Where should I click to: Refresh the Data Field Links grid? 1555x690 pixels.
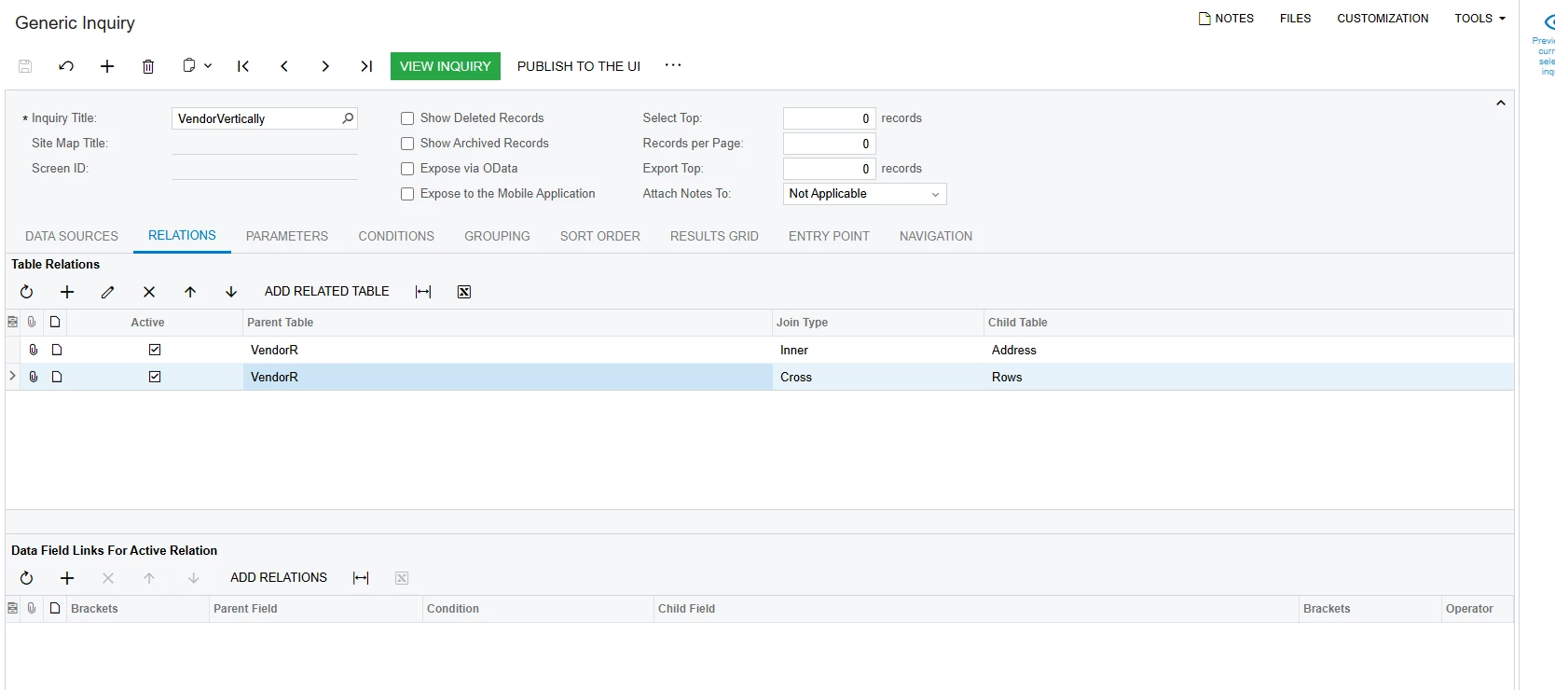[x=26, y=578]
